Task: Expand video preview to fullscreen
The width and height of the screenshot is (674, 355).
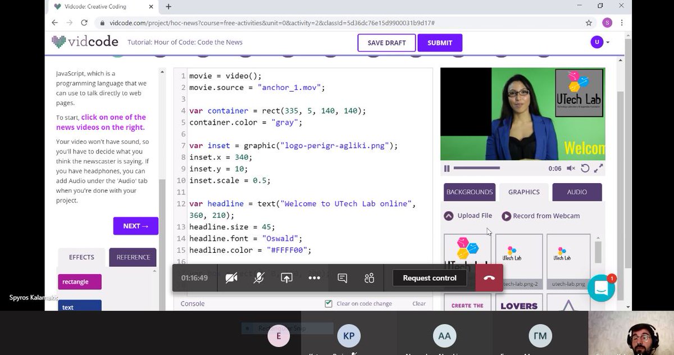Action: [x=599, y=169]
